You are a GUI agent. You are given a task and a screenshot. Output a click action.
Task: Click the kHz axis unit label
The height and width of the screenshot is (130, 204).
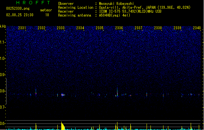3,26
